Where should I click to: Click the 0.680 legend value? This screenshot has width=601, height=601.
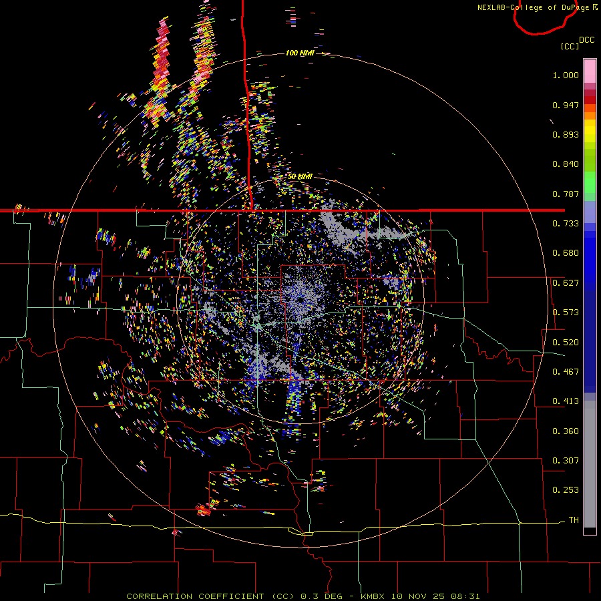(566, 253)
